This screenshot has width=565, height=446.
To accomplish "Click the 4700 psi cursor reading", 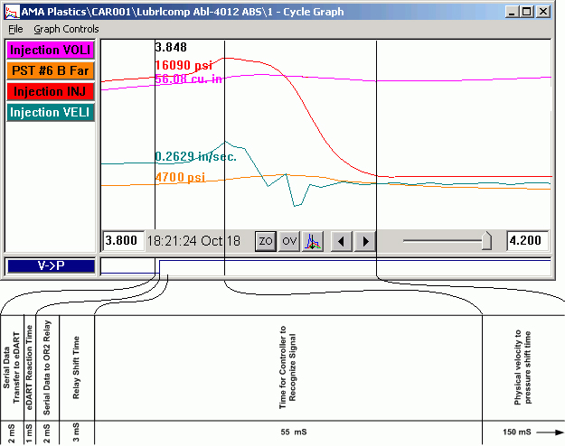I will point(181,177).
